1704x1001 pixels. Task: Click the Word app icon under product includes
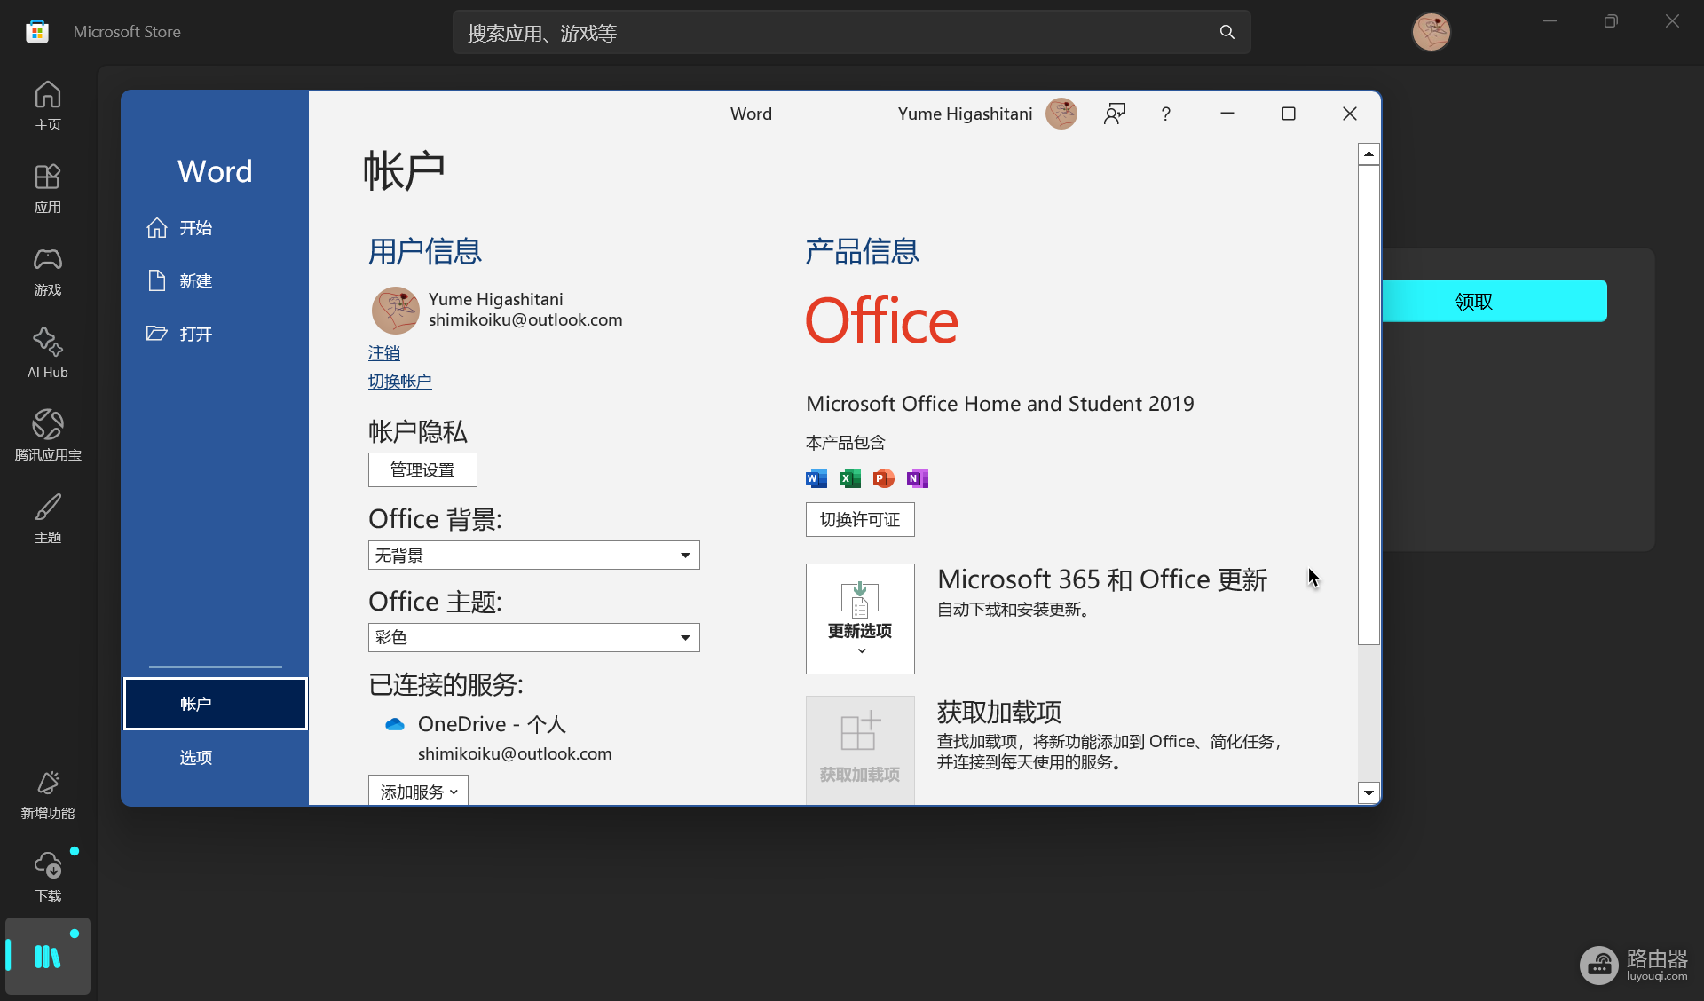(816, 478)
